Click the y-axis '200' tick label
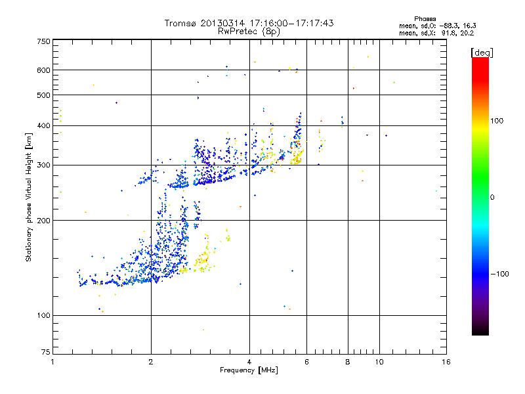Screen dimensions: 525x394 click(x=43, y=221)
